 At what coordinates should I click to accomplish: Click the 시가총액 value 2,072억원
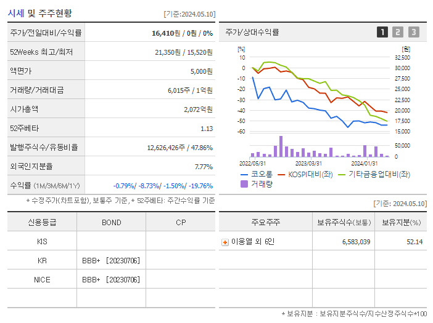198,110
